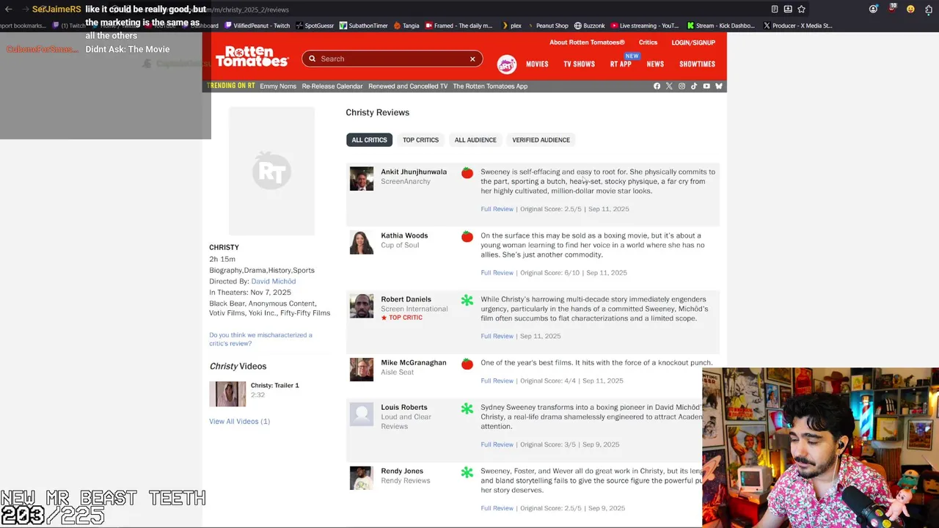This screenshot has width=939, height=528.
Task: Open critic Louis Roberts' profile
Action: (403, 407)
